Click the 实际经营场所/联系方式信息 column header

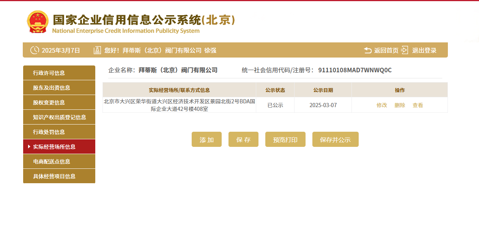point(179,90)
